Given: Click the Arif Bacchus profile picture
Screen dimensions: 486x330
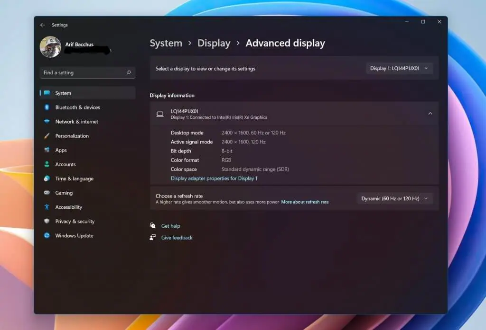Looking at the screenshot, I should pyautogui.click(x=50, y=47).
